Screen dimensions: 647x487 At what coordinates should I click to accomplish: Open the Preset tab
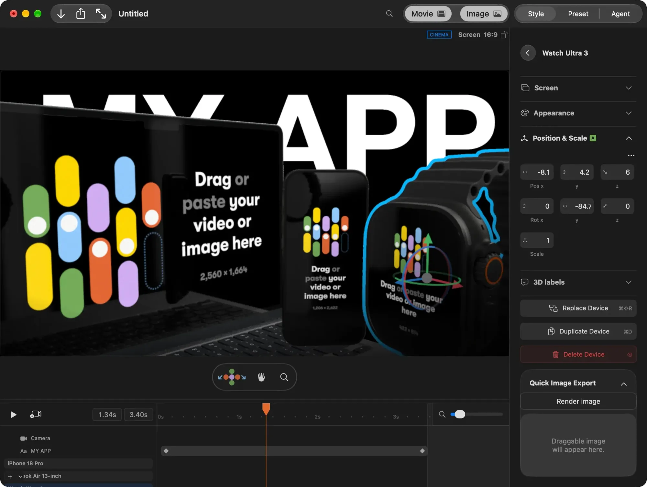click(x=578, y=14)
